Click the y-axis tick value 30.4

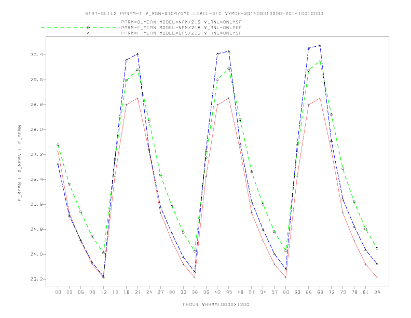pos(36,55)
